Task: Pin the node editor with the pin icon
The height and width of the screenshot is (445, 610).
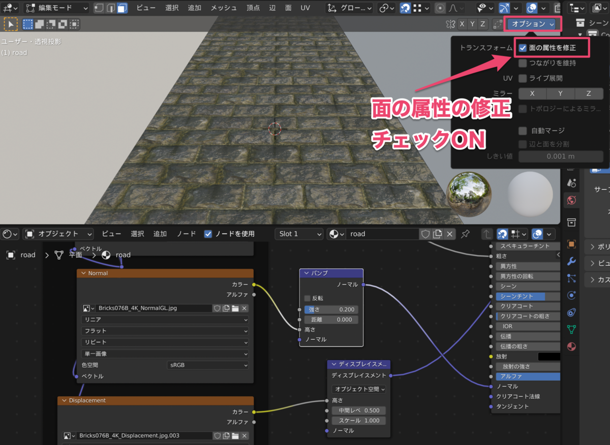Action: tap(465, 234)
